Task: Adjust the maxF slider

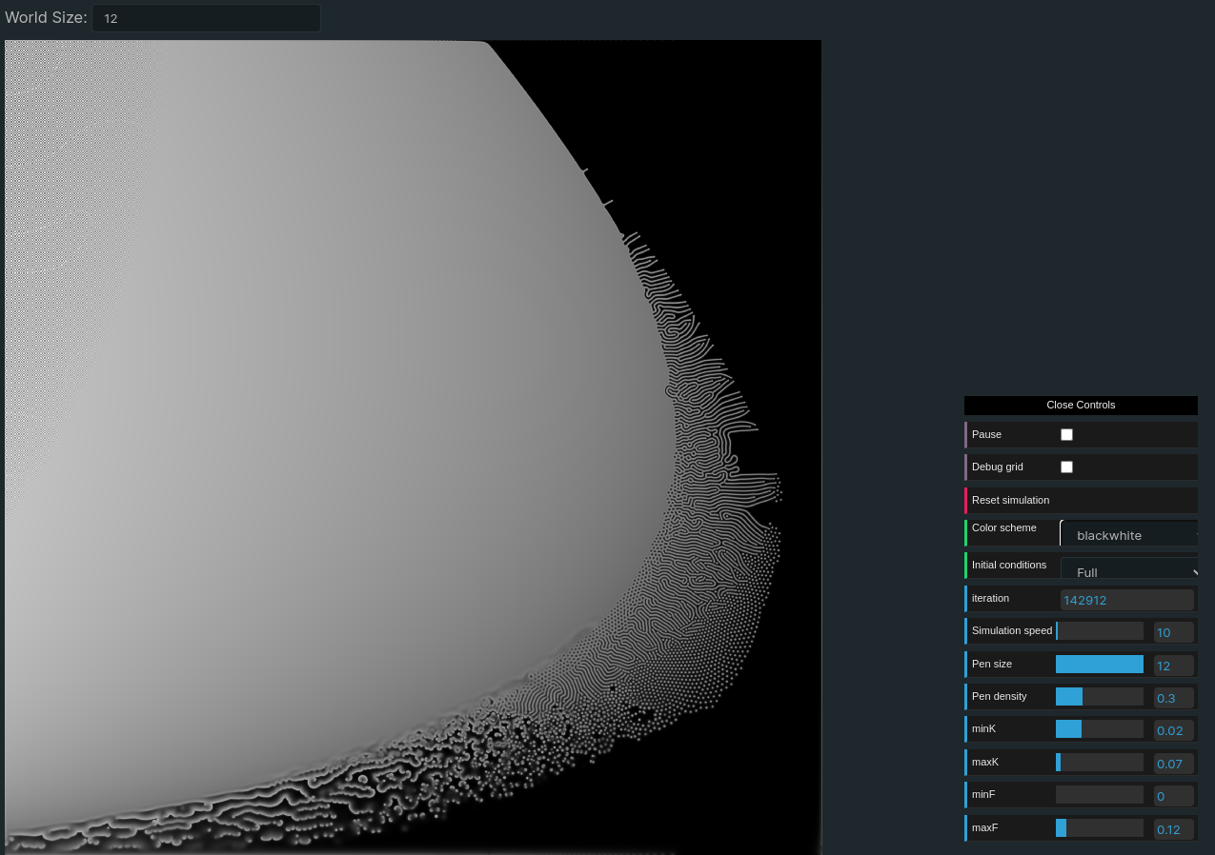Action: (x=1100, y=828)
